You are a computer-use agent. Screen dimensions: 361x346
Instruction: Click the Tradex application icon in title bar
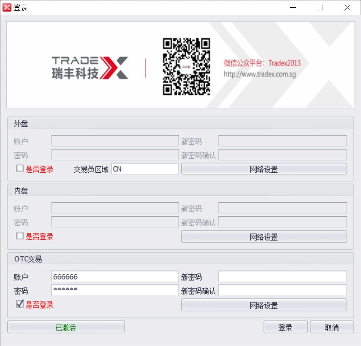(7, 7)
